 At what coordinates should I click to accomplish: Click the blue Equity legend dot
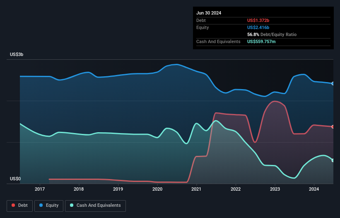tap(41, 205)
